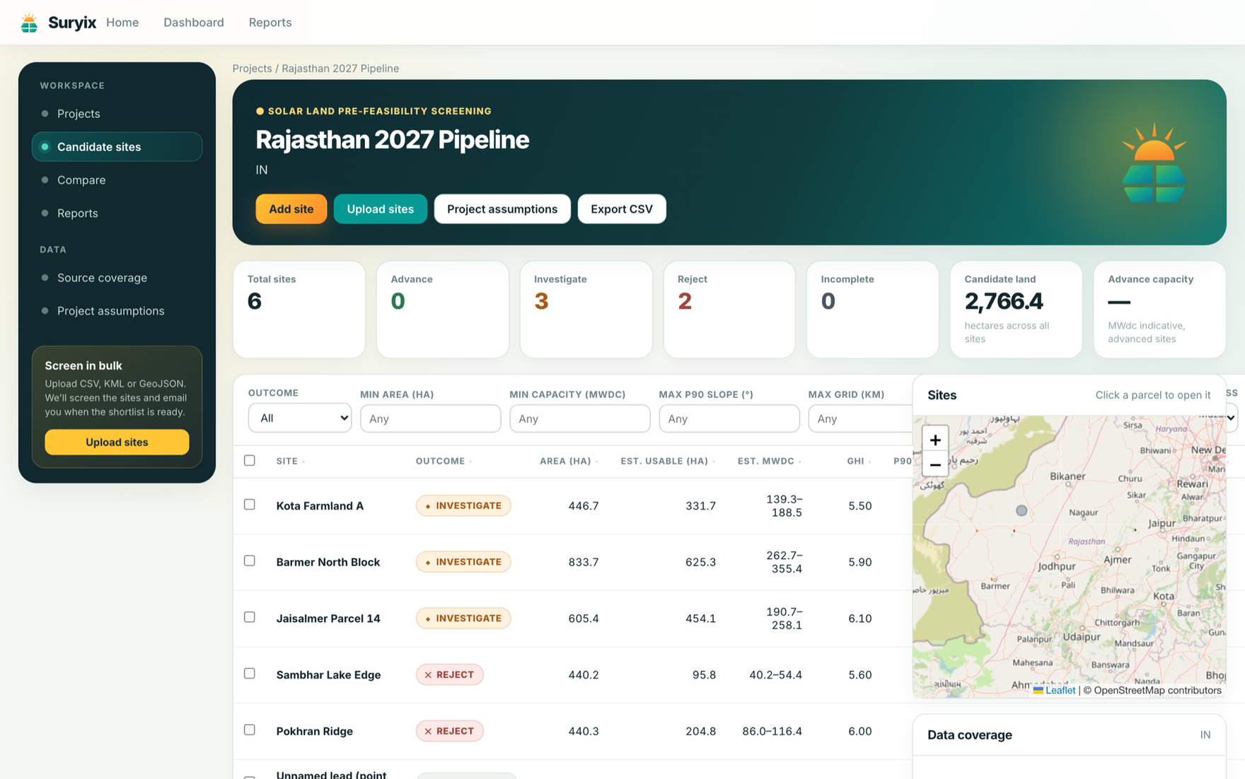Screen dimensions: 1245x779
Task: Click the Reject badge for Pokhran Ridge
Action: [450, 731]
